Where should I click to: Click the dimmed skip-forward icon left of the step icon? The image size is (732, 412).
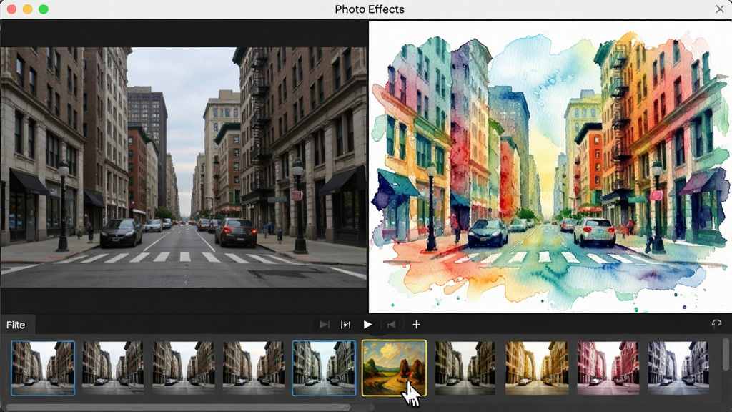click(x=325, y=325)
